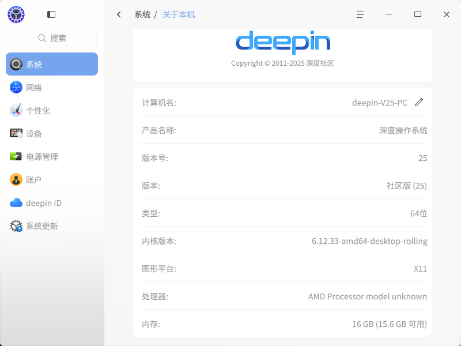Open 个性化 via the paintbrush icon
Viewport: 461px width, 346px height.
(x=16, y=110)
